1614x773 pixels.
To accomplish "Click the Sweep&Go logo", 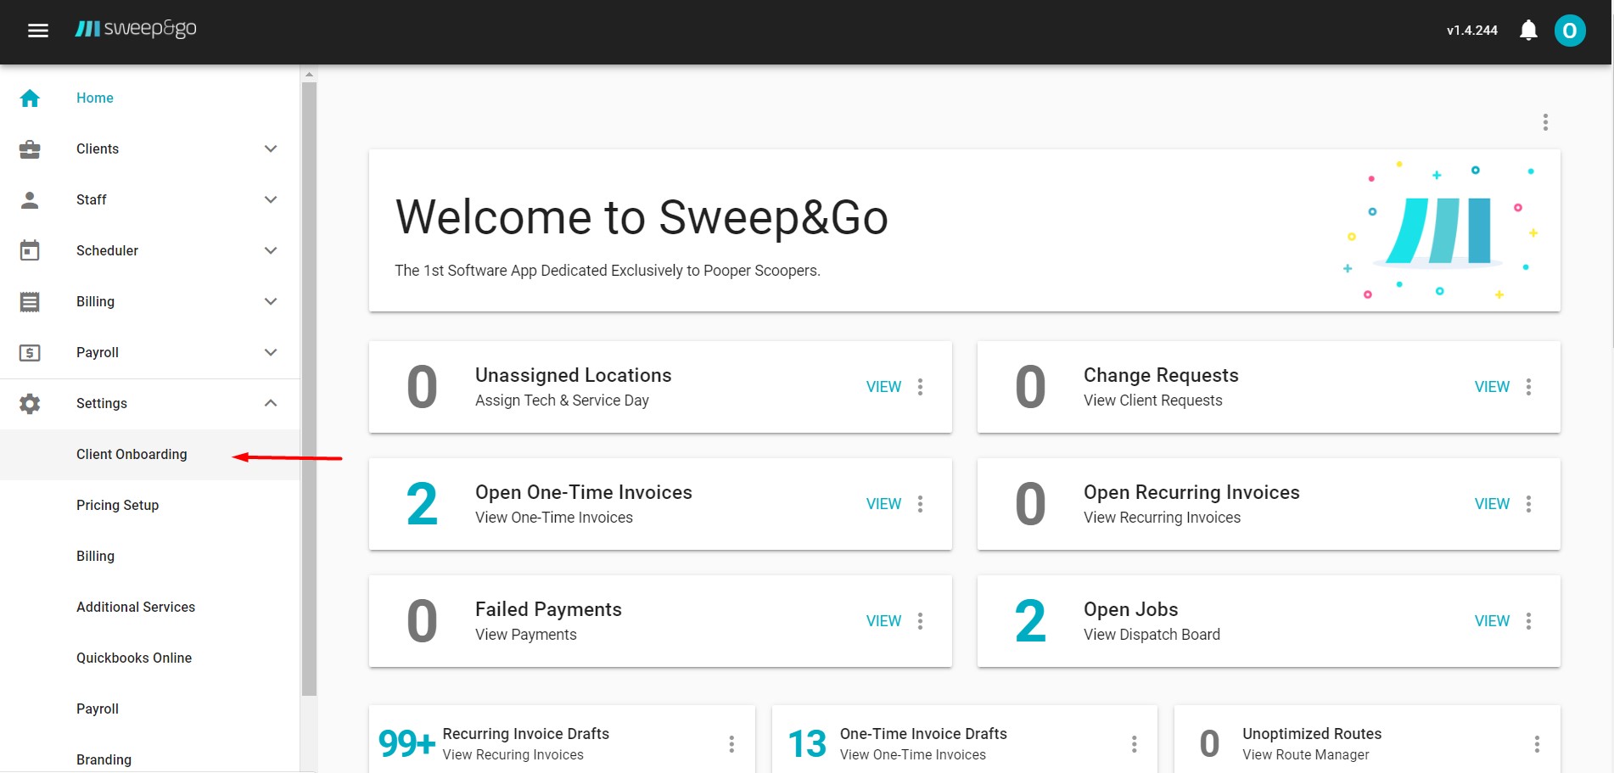I will (x=136, y=29).
